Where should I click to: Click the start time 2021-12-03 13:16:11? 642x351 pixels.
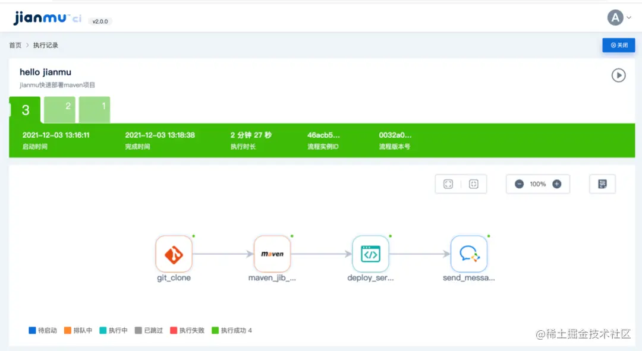(56, 135)
